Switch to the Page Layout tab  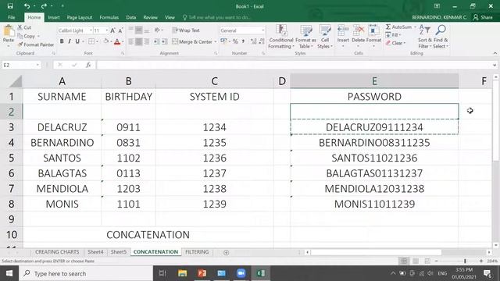coord(80,17)
